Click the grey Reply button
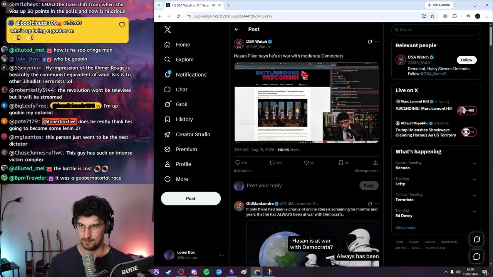493x277 pixels. tap(369, 185)
